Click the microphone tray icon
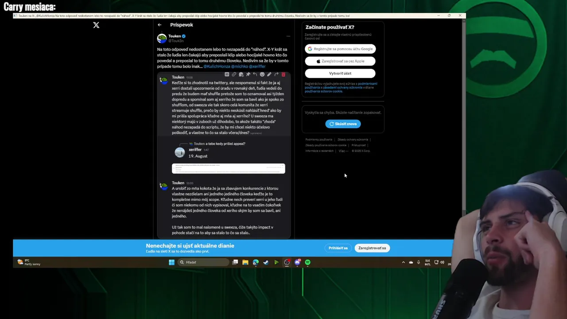Image resolution: width=567 pixels, height=319 pixels. [x=419, y=262]
